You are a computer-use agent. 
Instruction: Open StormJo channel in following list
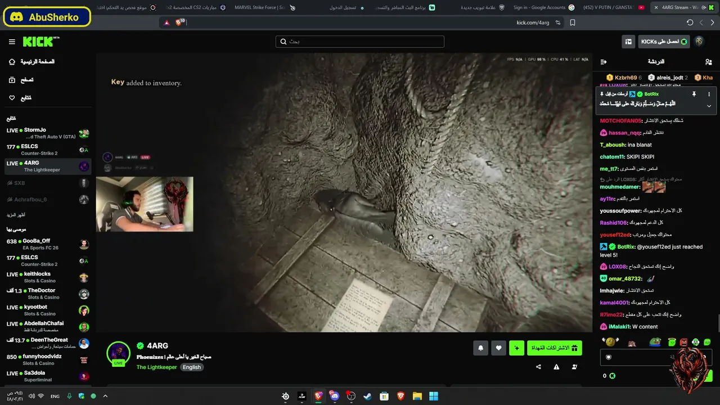(48, 133)
